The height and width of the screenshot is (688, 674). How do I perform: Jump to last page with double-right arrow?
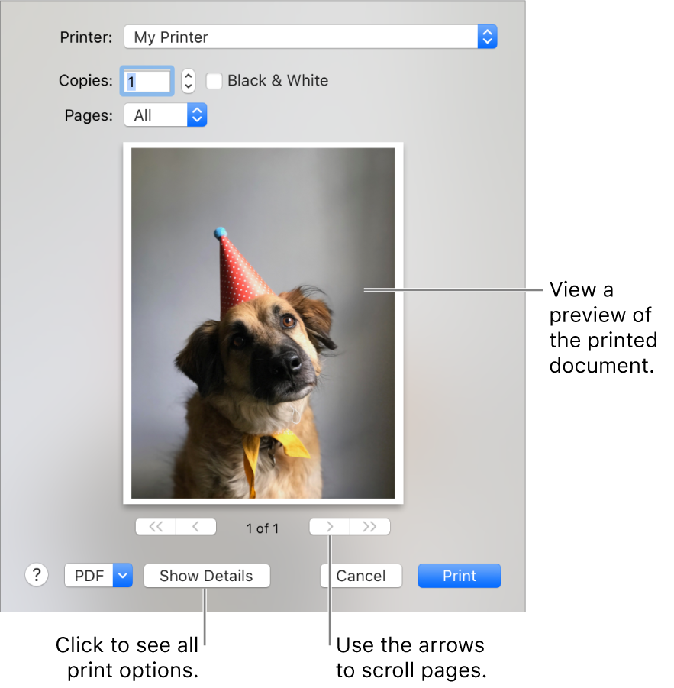pyautogui.click(x=369, y=527)
